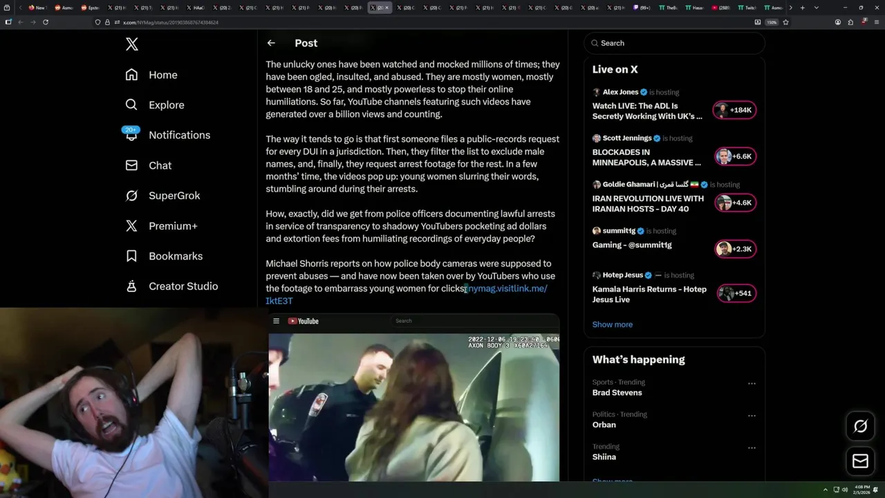
Task: Switch to the 'Hasan' tab
Action: pos(695,8)
